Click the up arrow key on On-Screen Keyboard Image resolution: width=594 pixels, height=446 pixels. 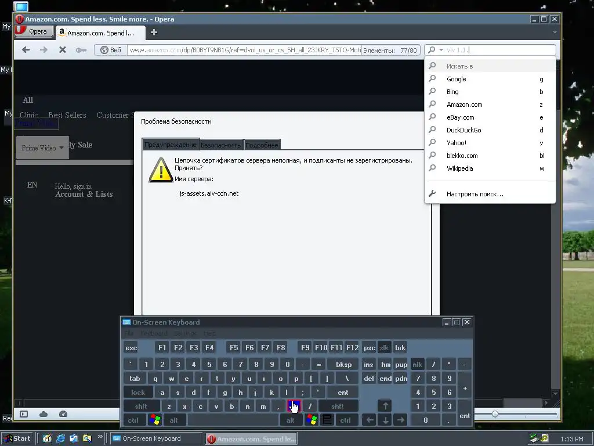tap(385, 406)
